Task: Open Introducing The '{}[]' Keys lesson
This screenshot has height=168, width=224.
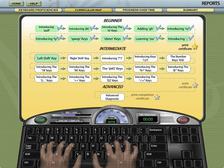Action: (x=113, y=79)
